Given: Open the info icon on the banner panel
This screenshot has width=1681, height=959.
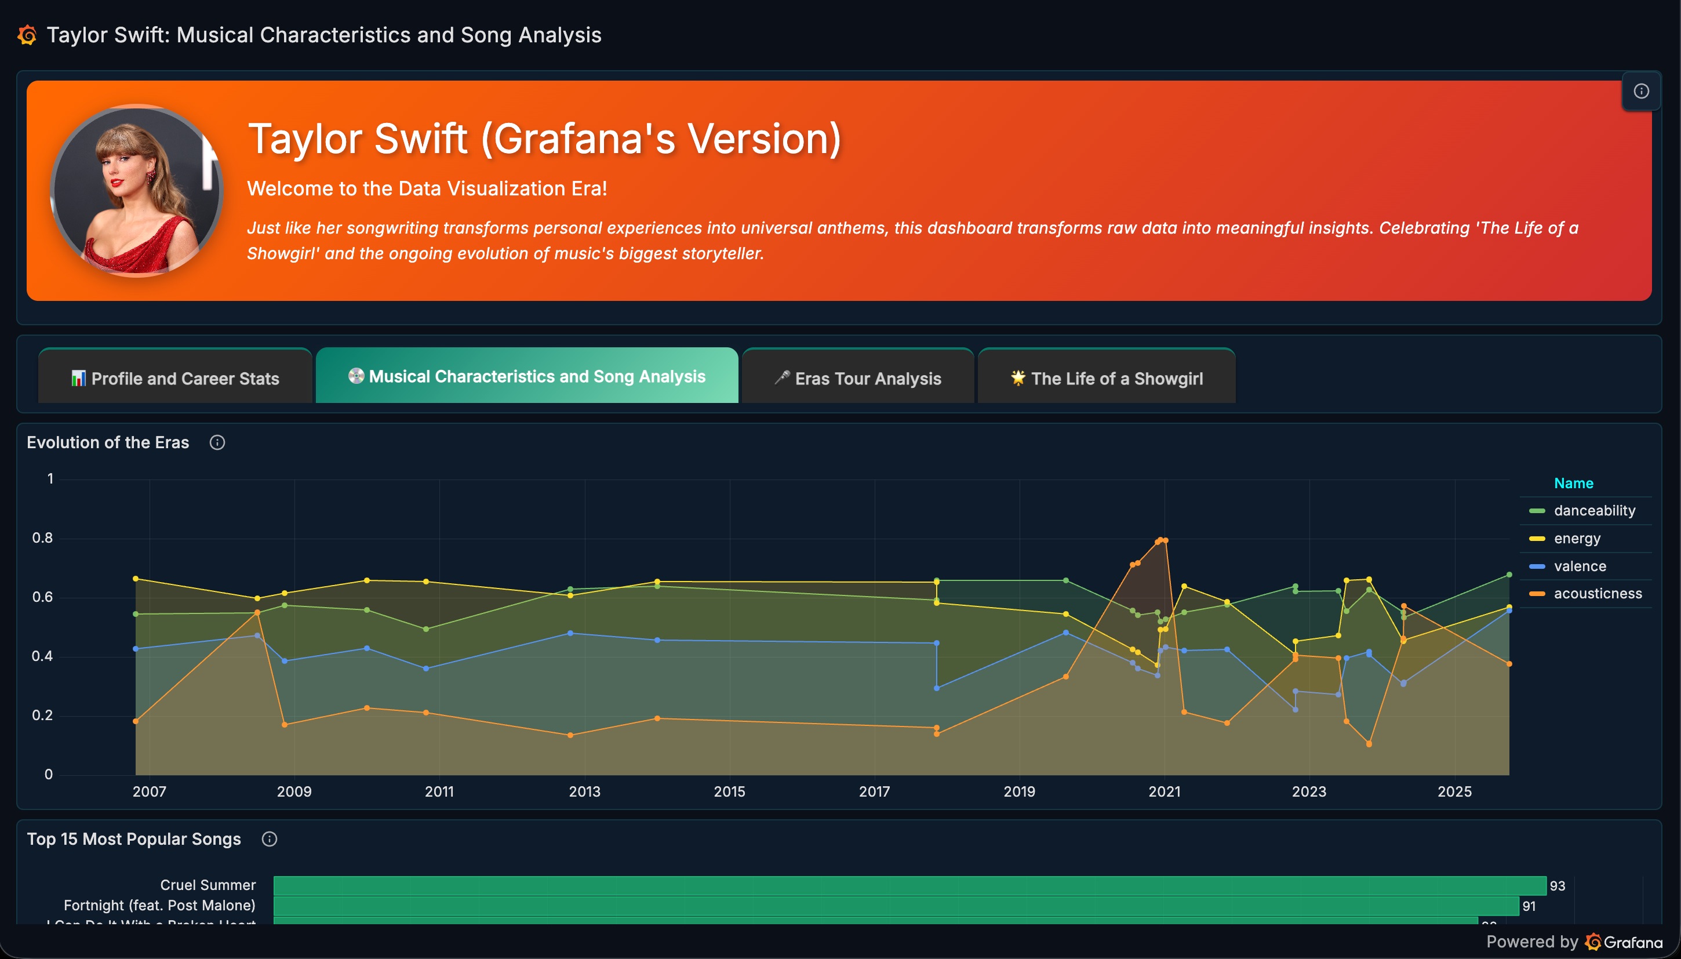Looking at the screenshot, I should click(x=1641, y=91).
